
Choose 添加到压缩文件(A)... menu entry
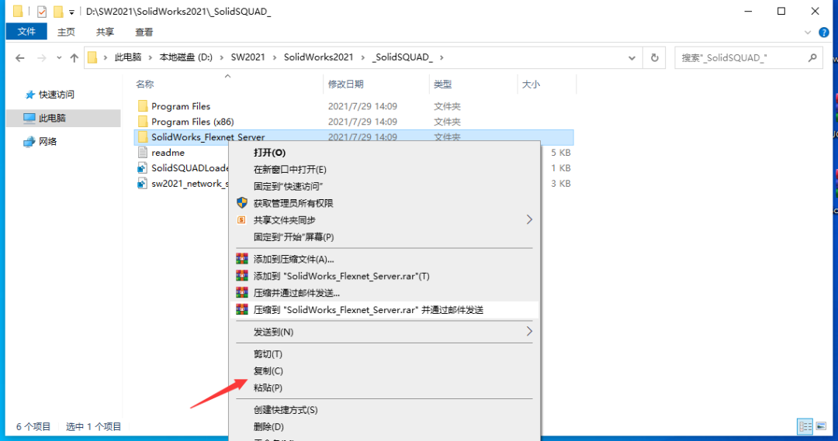(x=384, y=259)
